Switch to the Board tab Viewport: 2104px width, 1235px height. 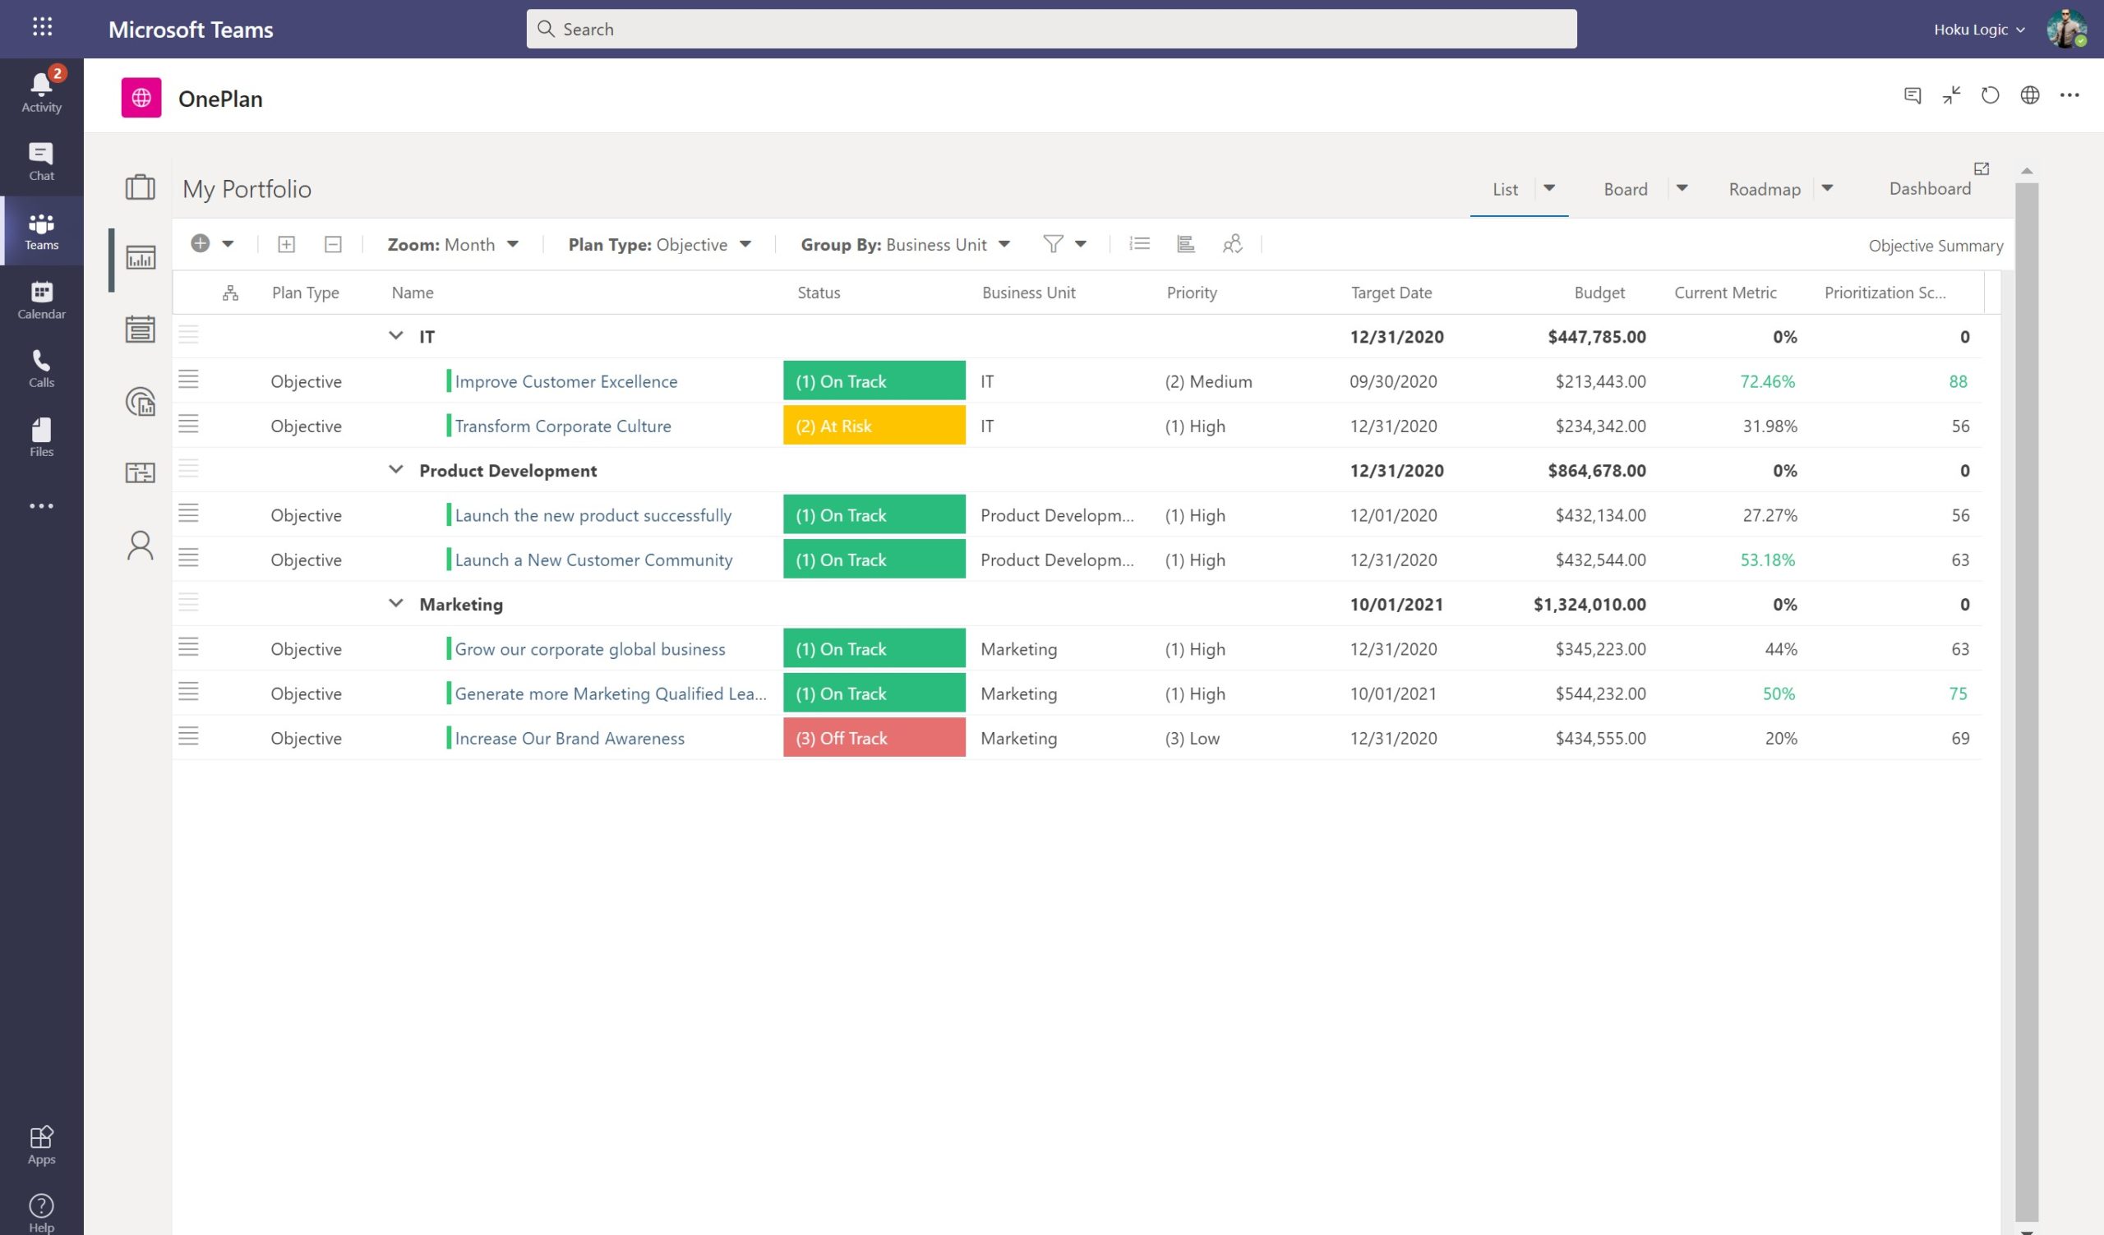1626,190
